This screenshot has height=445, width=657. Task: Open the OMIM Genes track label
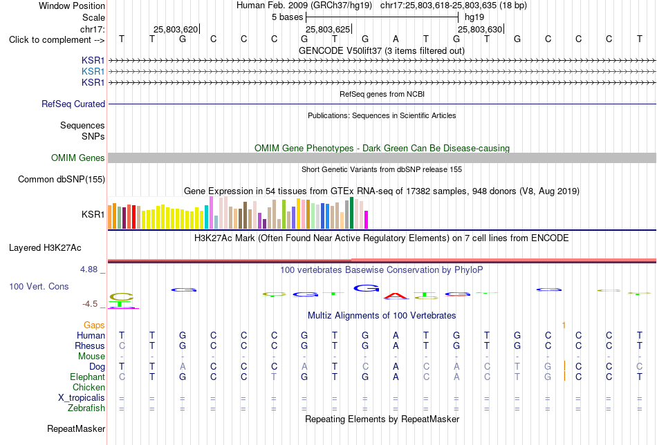(x=78, y=158)
